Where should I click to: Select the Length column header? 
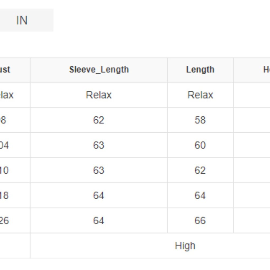[x=200, y=70]
